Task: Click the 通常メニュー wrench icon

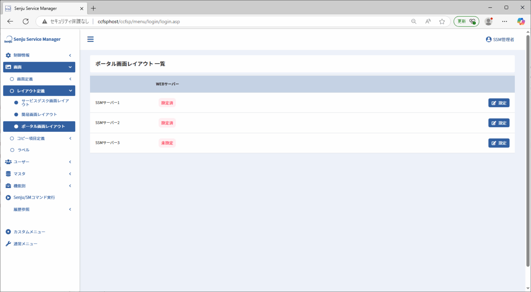Action: (8, 244)
